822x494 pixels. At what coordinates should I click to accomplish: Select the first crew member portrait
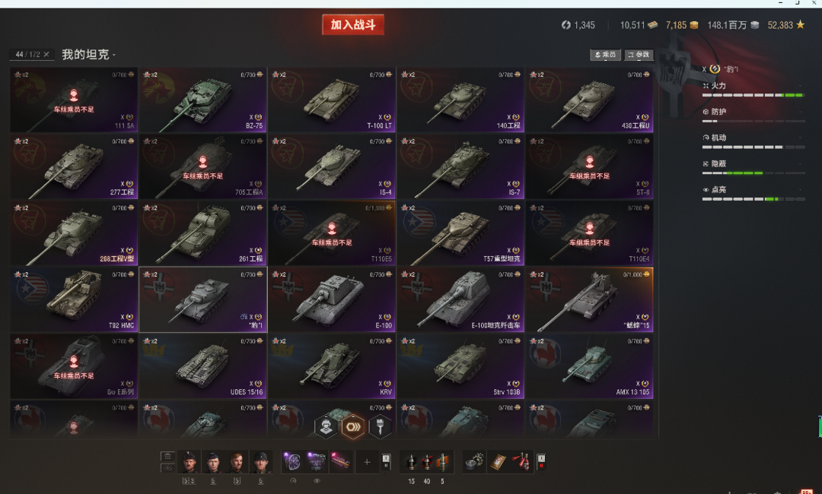[x=190, y=462]
